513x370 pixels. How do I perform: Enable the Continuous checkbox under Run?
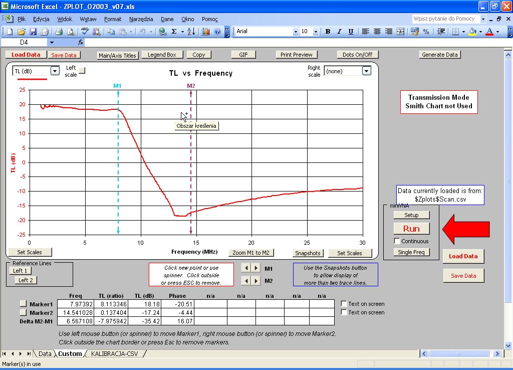pyautogui.click(x=397, y=241)
